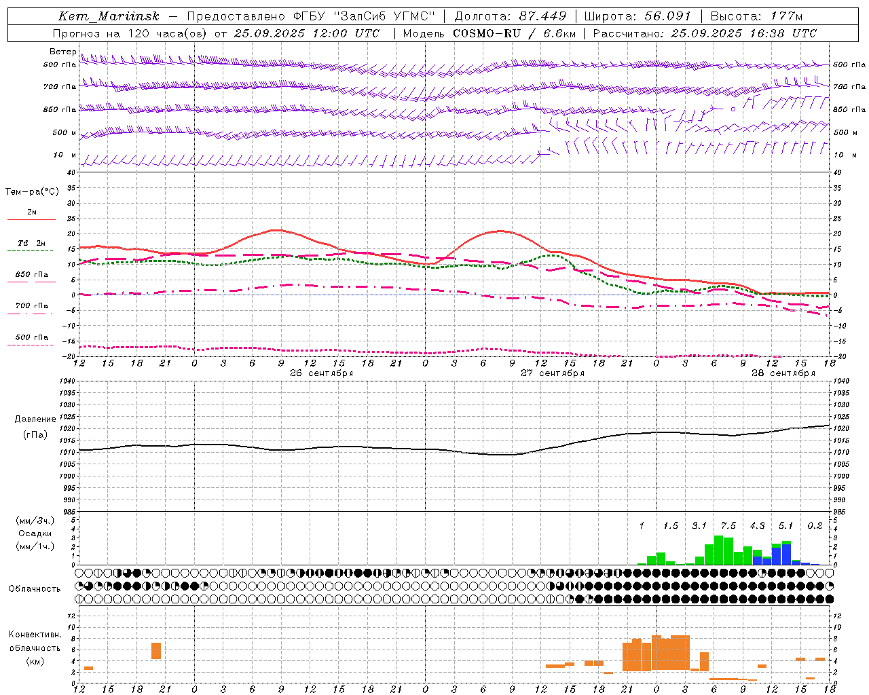Click the '850 гПа' temperature legend entry
This screenshot has width=869, height=695.
tap(32, 275)
